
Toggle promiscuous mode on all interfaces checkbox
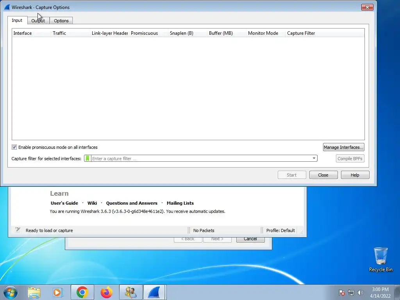[14, 147]
